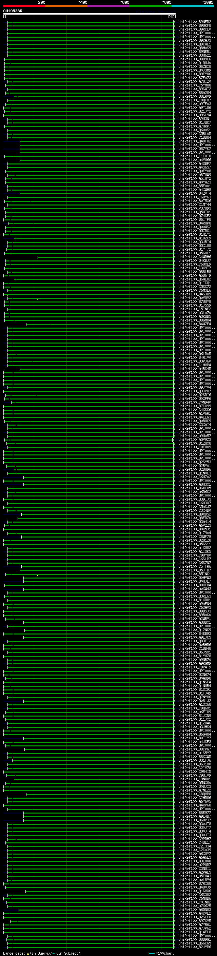Click hit label UniRef100_Q1ZQX8

tap(195, 444)
